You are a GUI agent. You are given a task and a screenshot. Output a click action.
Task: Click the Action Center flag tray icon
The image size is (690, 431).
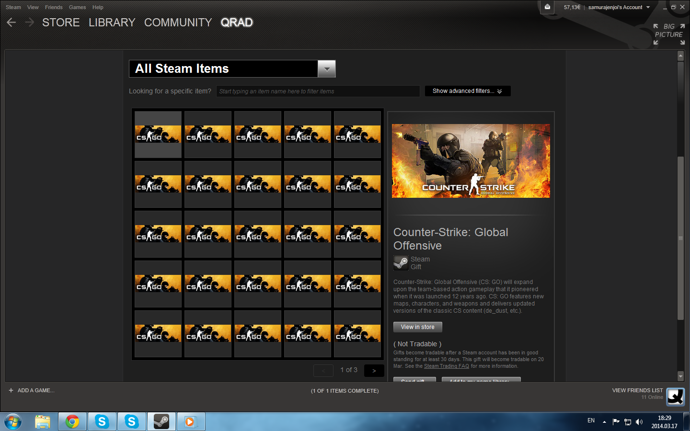pyautogui.click(x=616, y=422)
